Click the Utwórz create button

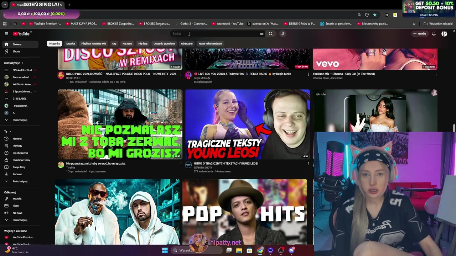pyautogui.click(x=420, y=34)
